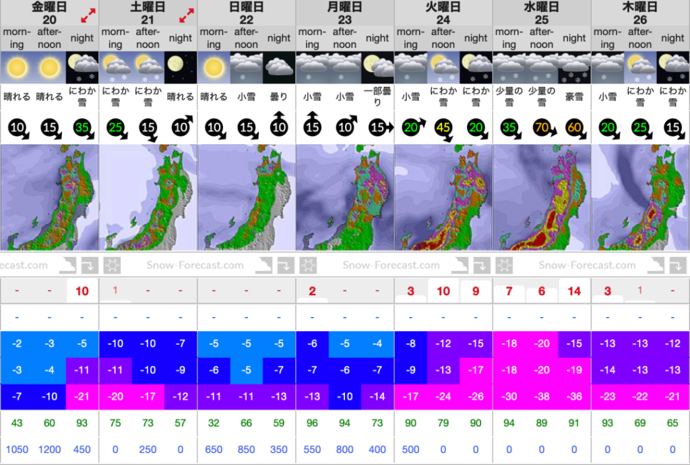The image size is (690, 465).
Task: Click the 火曜日 24 day header
Action: [443, 13]
